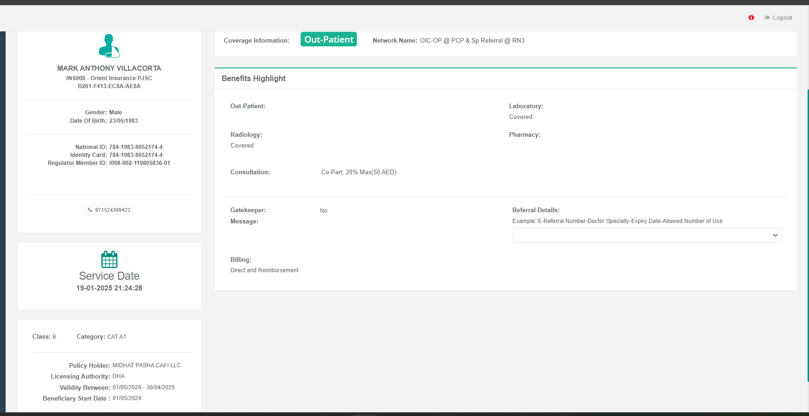Click the Direct and Reimbursement billing text
809x416 pixels.
point(264,270)
